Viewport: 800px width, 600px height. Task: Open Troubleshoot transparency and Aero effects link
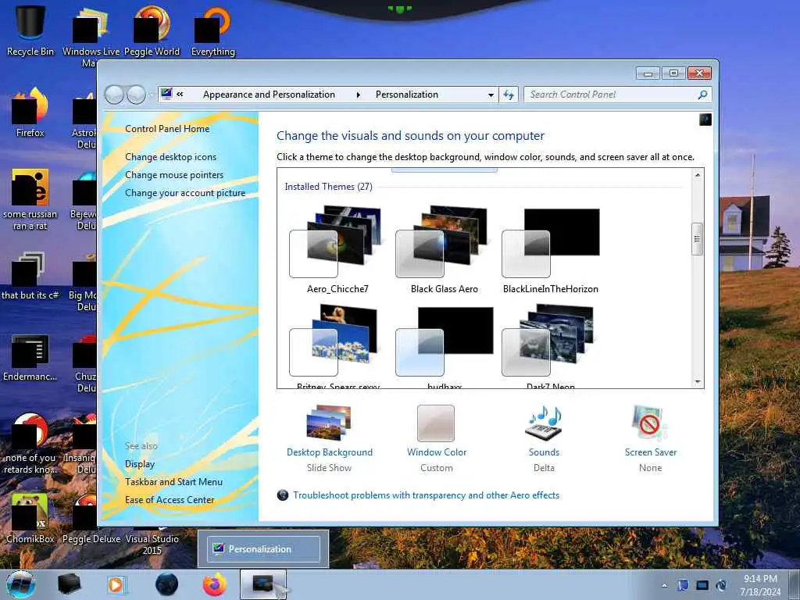click(x=426, y=495)
